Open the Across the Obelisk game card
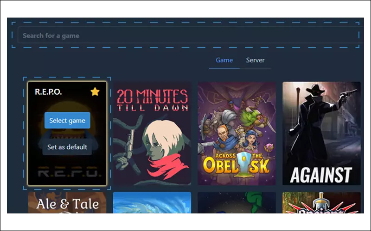This screenshot has width=371, height=231. 237,134
